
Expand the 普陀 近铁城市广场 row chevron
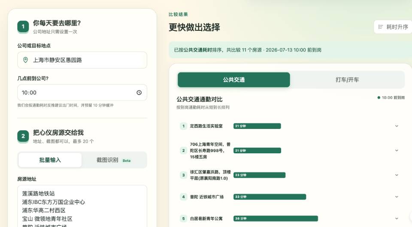397,197
